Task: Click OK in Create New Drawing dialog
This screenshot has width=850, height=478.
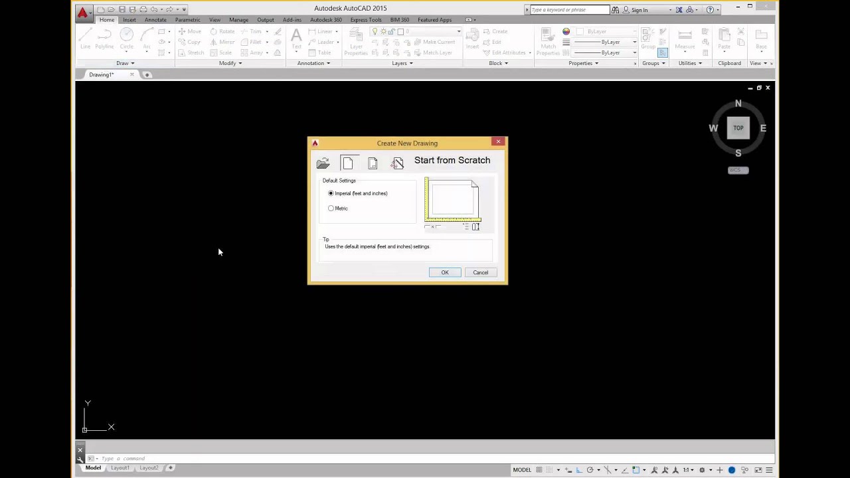Action: [445, 272]
